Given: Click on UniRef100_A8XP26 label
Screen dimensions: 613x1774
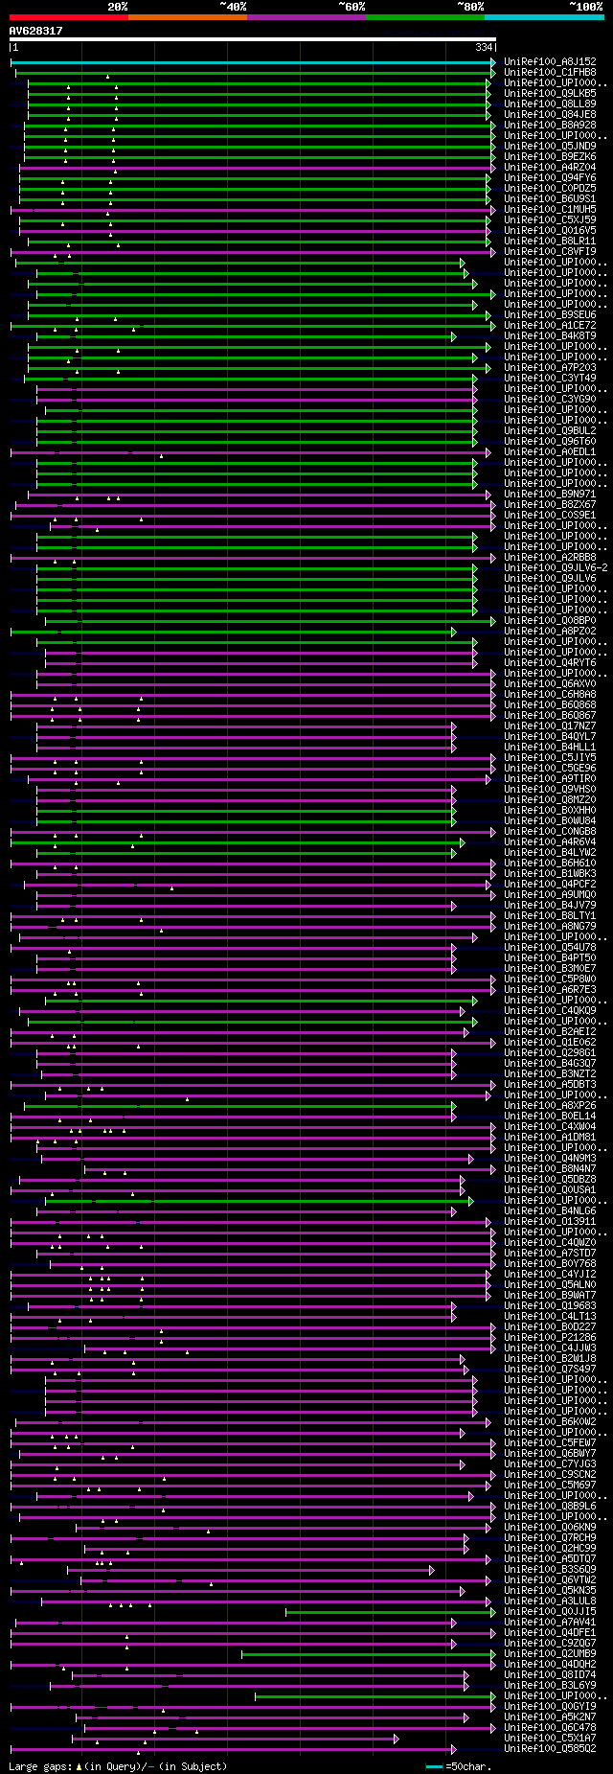Looking at the screenshot, I should 550,1105.
